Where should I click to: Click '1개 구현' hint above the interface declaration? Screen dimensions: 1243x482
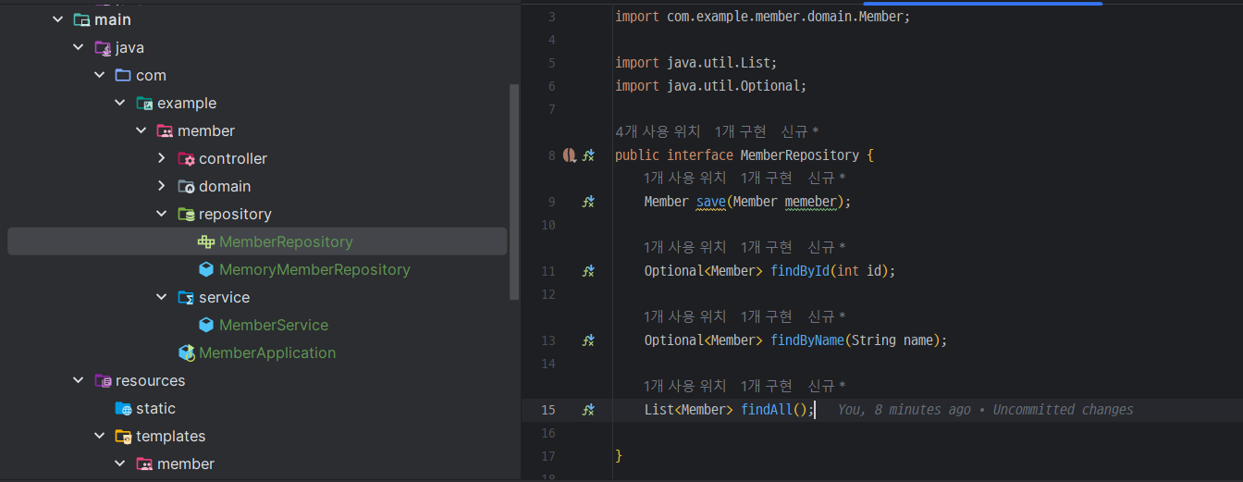[x=741, y=131]
